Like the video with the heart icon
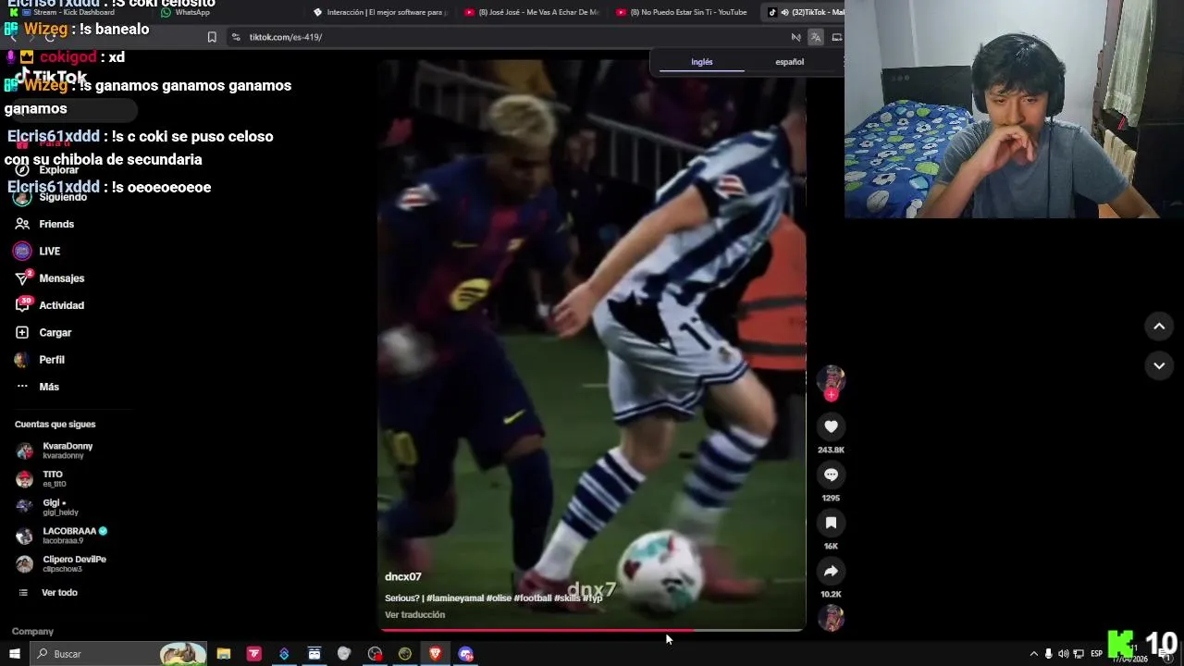Screen dimensions: 1184x666 pyautogui.click(x=831, y=426)
